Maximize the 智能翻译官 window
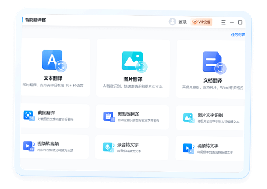 (240, 22)
